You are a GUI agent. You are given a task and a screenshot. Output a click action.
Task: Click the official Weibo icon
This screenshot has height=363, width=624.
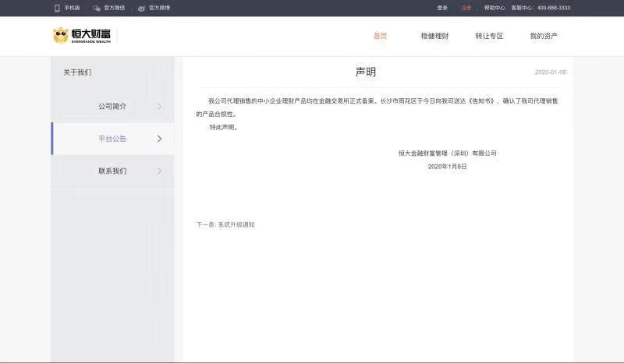(x=141, y=8)
